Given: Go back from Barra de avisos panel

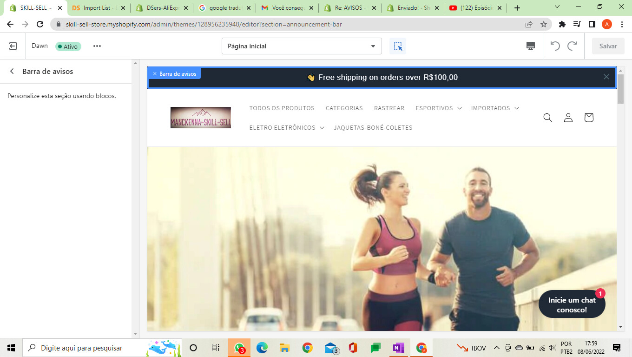Looking at the screenshot, I should 12,71.
